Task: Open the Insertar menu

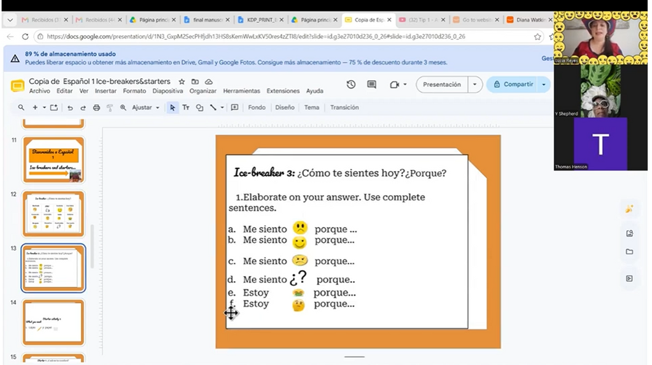Action: tap(106, 91)
